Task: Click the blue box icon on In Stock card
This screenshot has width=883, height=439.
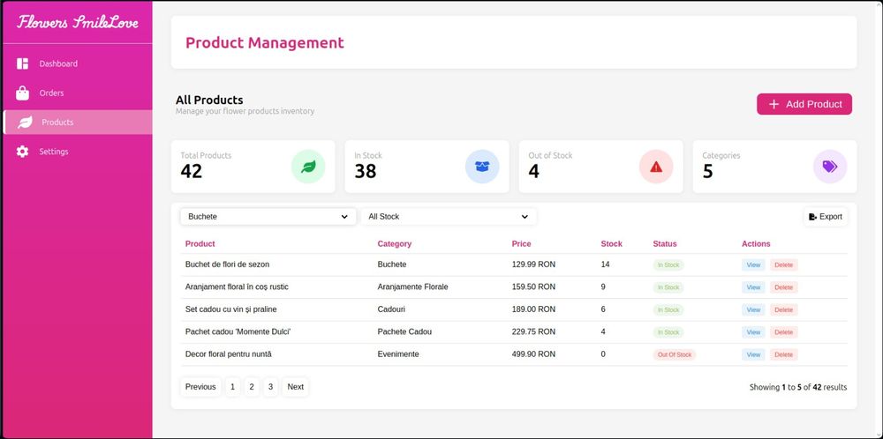Action: click(x=482, y=167)
